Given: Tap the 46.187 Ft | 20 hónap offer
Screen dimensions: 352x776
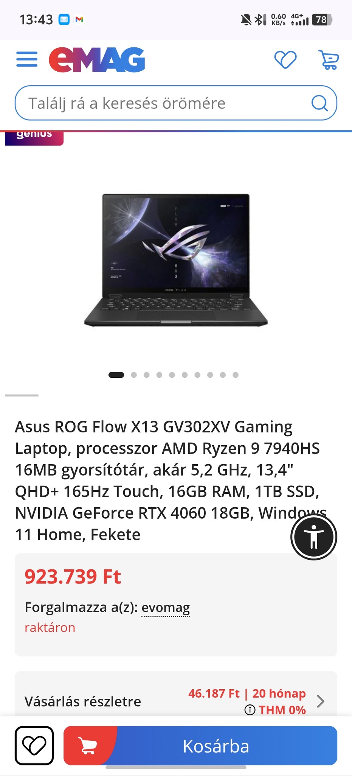Looking at the screenshot, I should (247, 693).
